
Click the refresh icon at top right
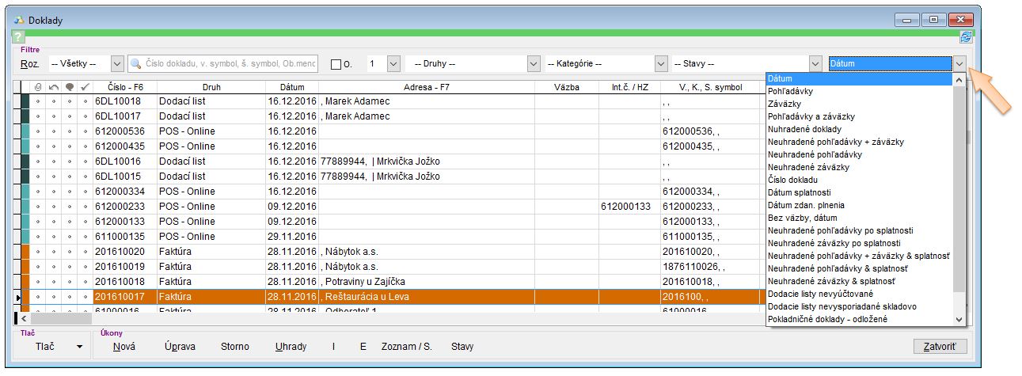coord(966,37)
